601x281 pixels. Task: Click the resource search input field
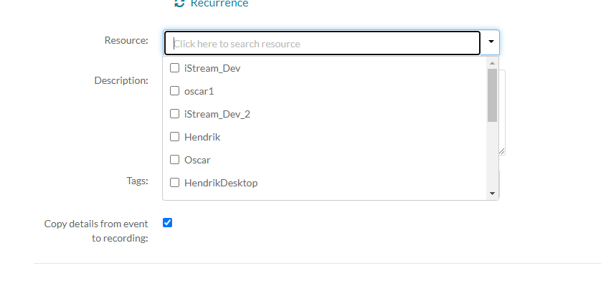point(322,43)
